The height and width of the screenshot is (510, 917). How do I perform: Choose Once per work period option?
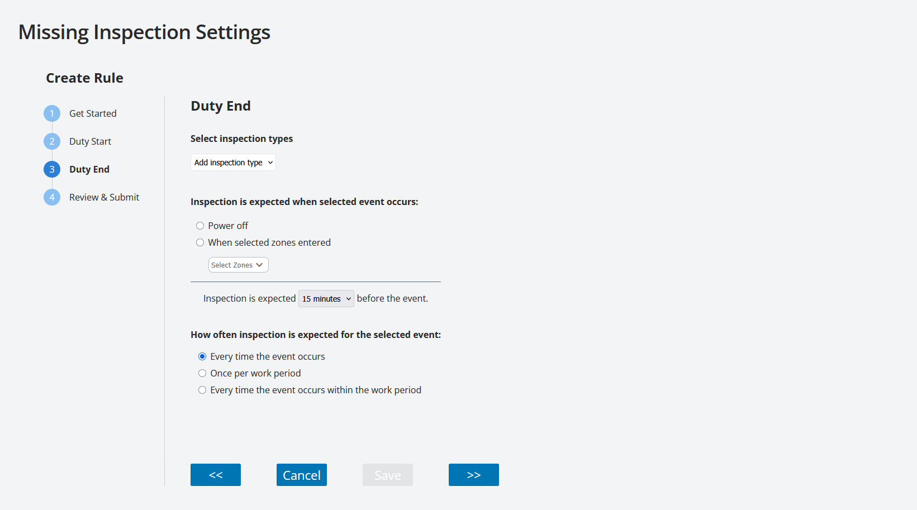point(202,373)
